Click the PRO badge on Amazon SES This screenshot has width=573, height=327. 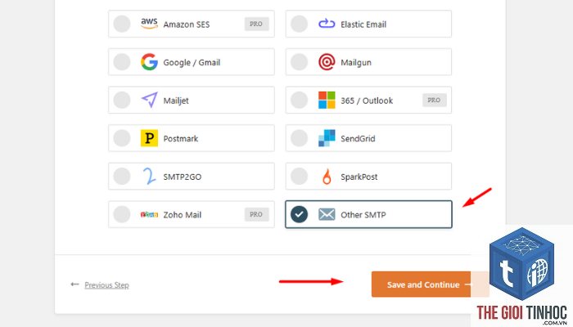click(x=256, y=24)
